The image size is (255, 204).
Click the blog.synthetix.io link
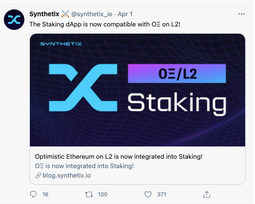(67, 175)
